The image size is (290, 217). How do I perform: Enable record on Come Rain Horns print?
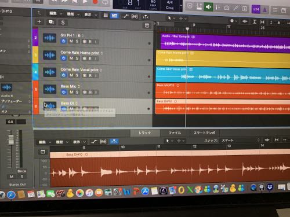click(90, 58)
